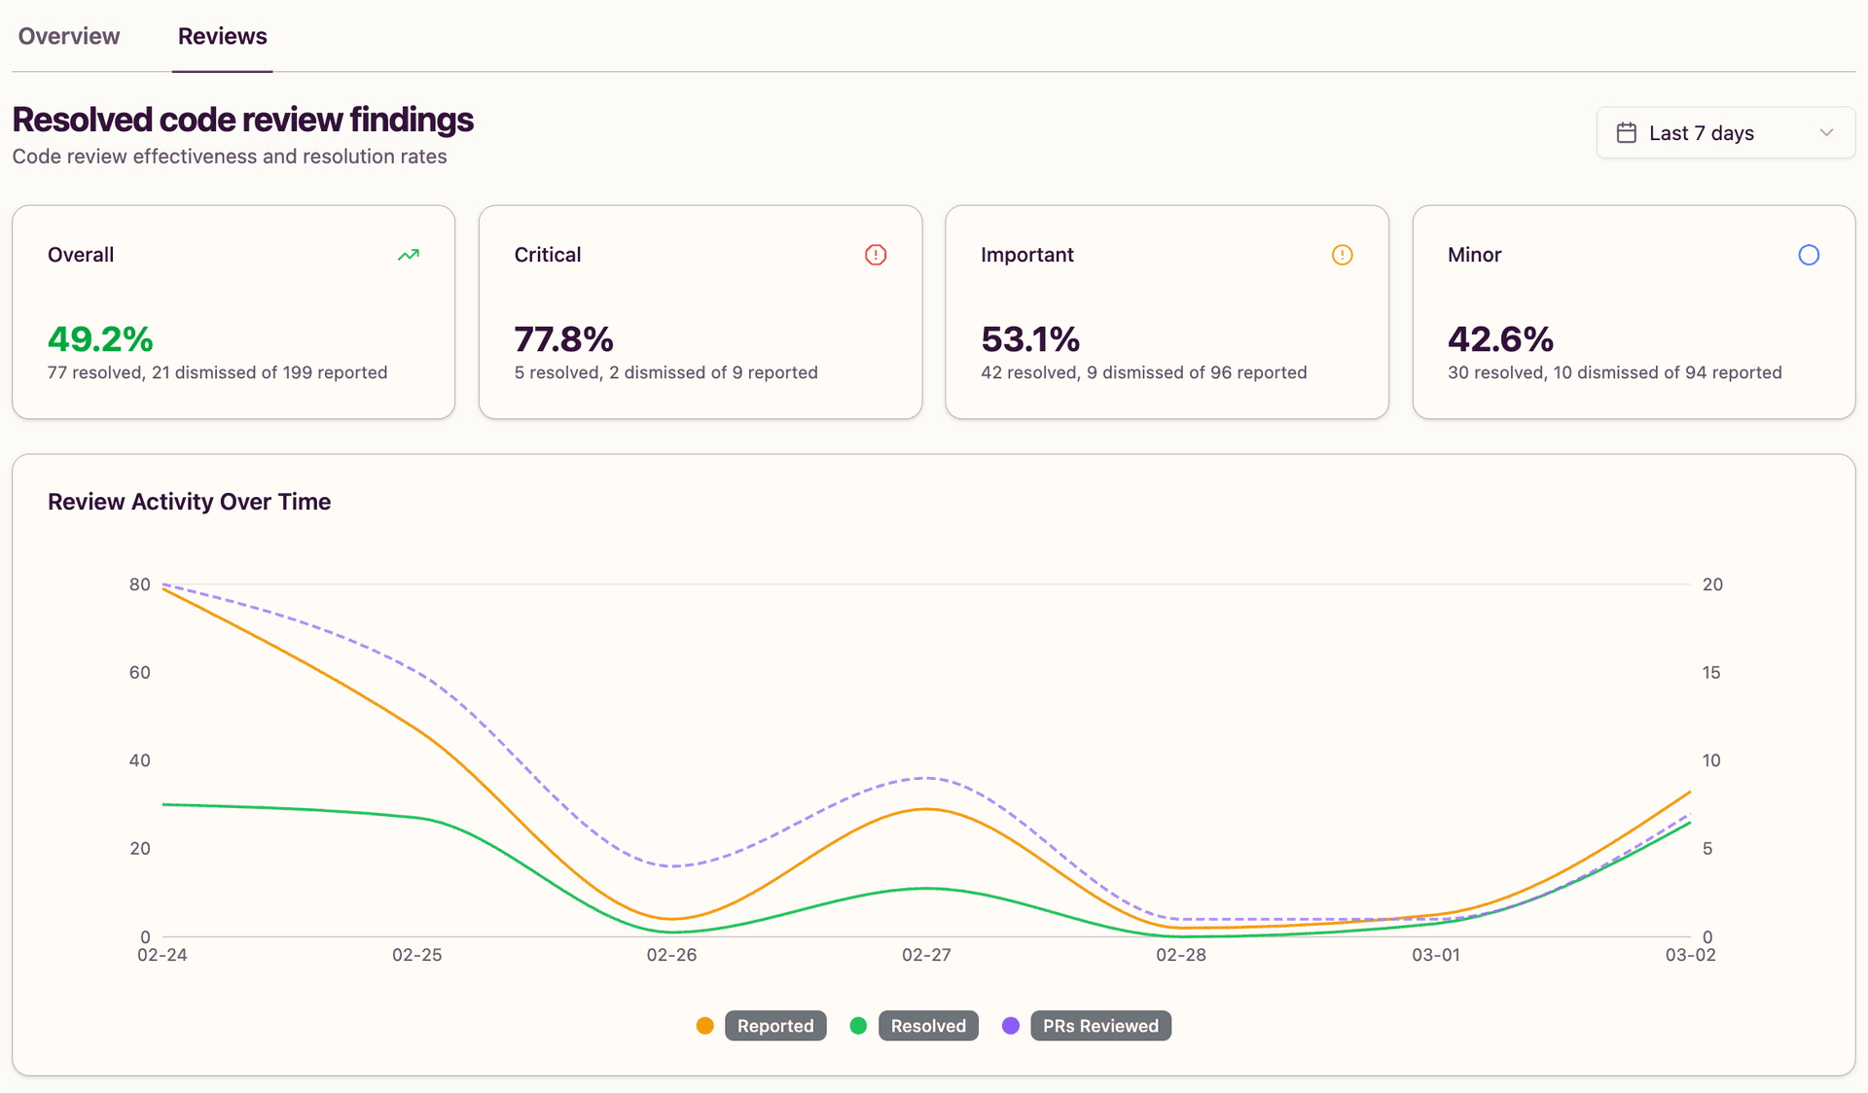Click the red alert icon on the Critical card

[x=875, y=254]
